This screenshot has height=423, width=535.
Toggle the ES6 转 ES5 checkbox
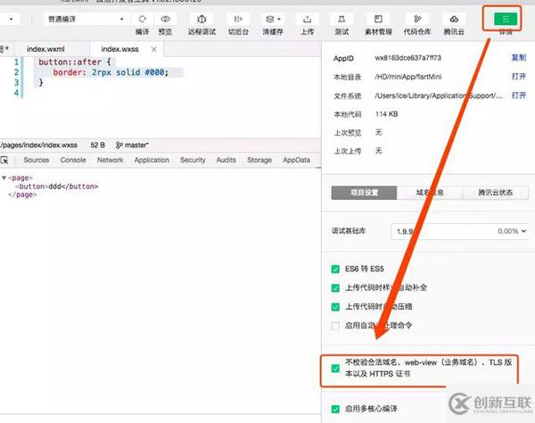335,269
